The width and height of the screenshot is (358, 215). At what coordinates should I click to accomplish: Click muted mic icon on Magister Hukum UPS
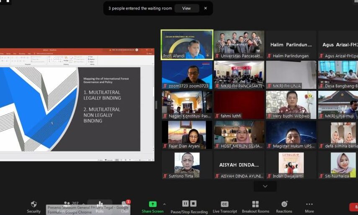pos(269,146)
